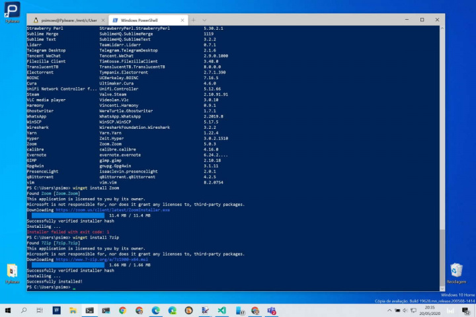Open the Windows Start menu

click(x=7, y=310)
